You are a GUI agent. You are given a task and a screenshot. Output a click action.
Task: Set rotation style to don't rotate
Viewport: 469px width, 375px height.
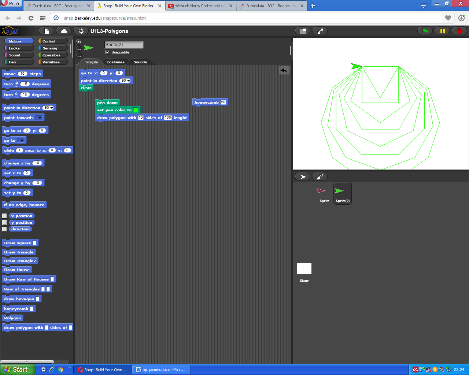[79, 56]
